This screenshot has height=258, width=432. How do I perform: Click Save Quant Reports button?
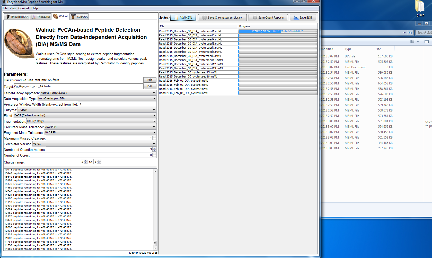pyautogui.click(x=268, y=18)
